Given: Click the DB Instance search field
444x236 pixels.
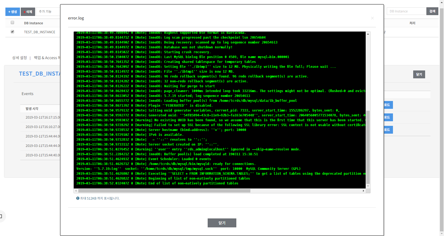Looking at the screenshot, I should tap(406, 11).
